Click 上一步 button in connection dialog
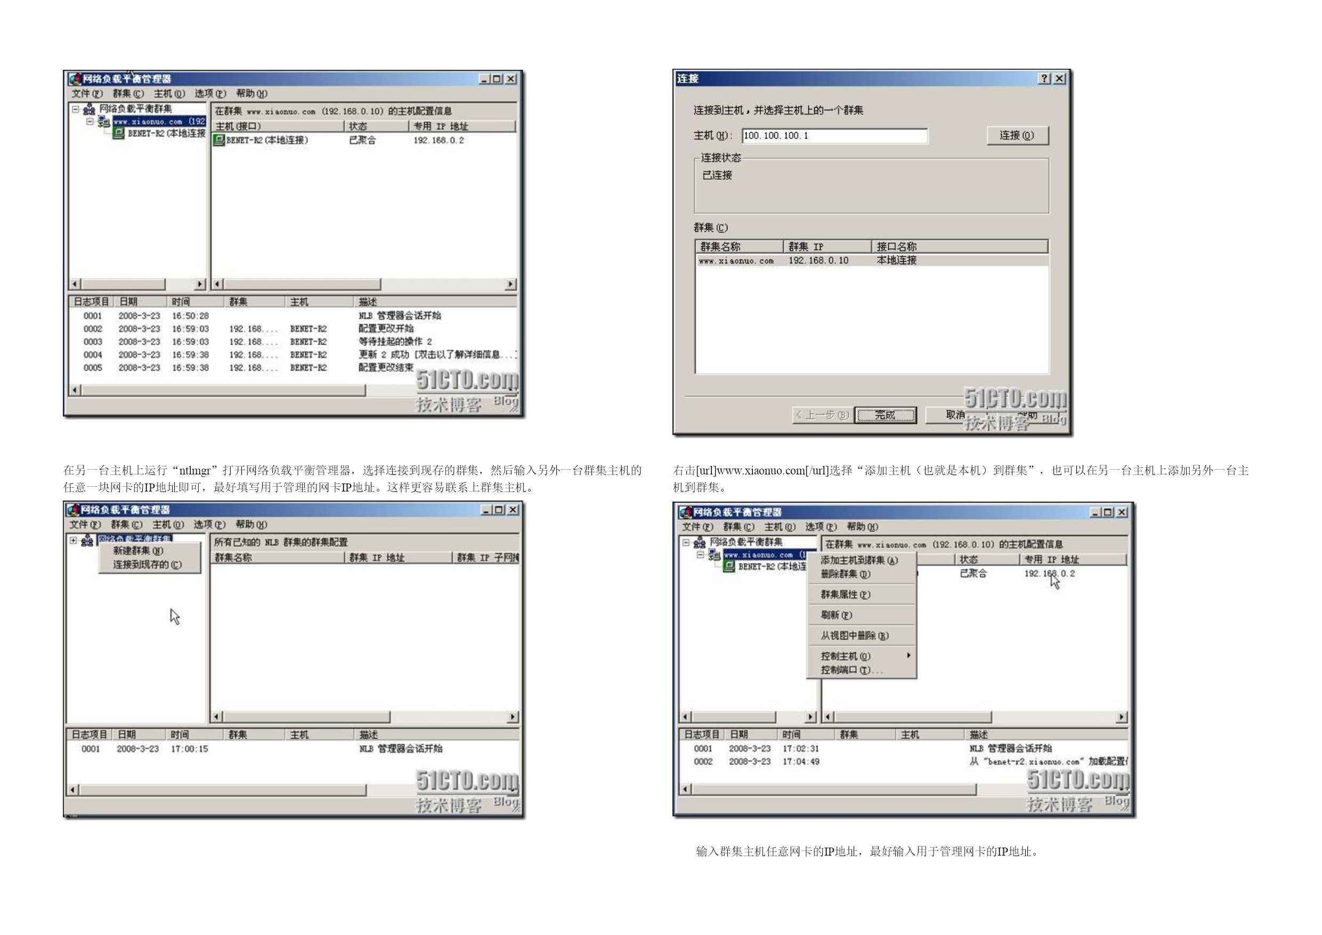 click(822, 415)
